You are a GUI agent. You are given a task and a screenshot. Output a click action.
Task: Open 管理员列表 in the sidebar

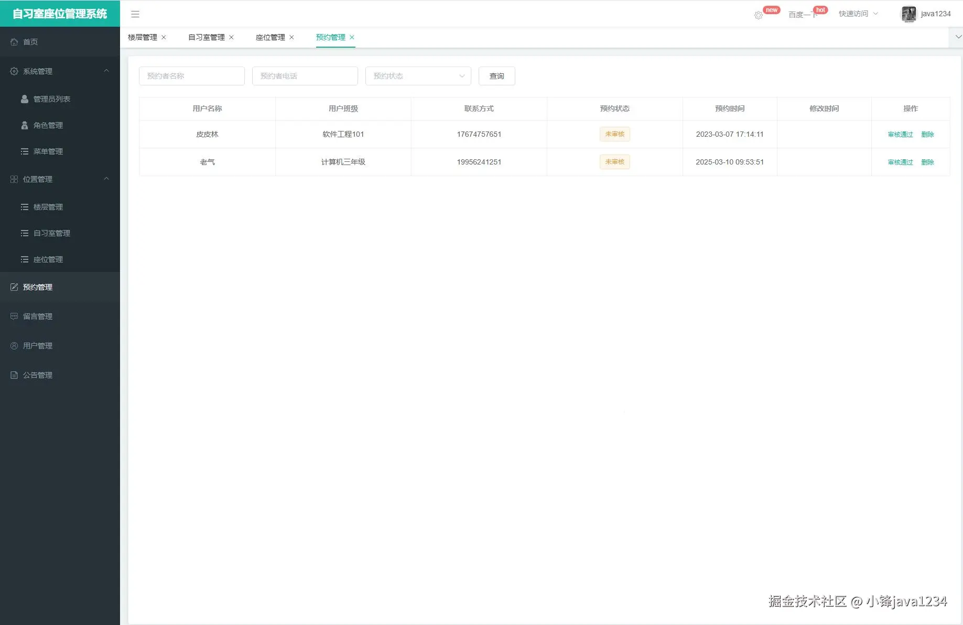coord(60,99)
